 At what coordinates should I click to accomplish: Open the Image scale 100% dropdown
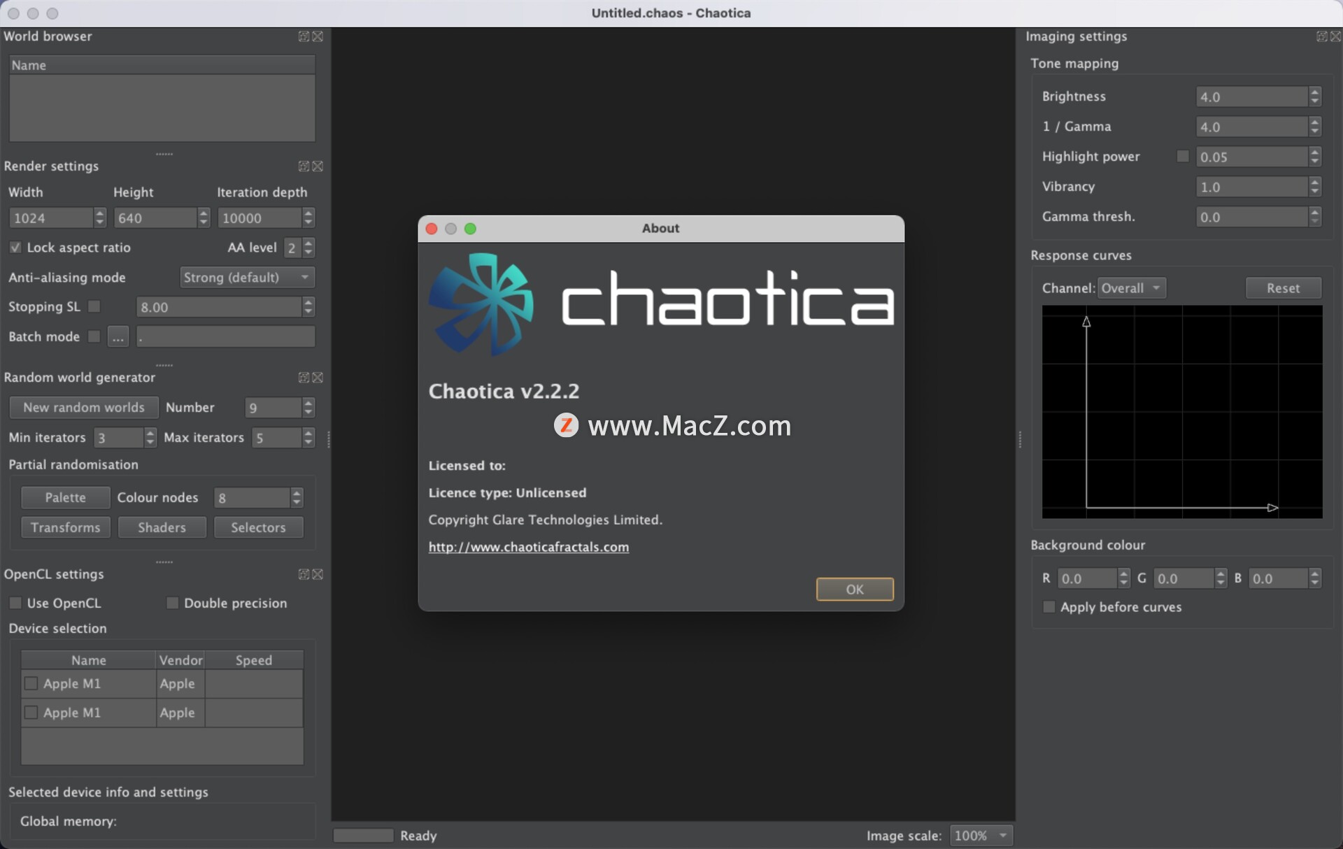(981, 836)
